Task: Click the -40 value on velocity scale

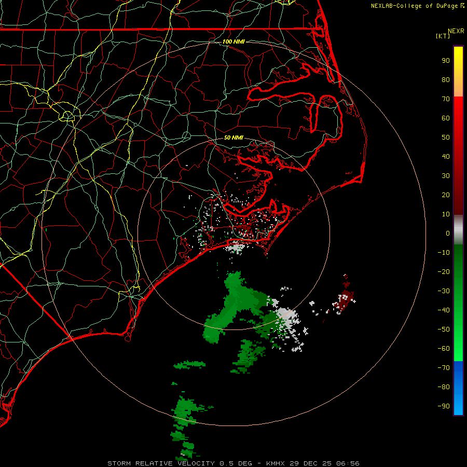Action: pyautogui.click(x=444, y=310)
